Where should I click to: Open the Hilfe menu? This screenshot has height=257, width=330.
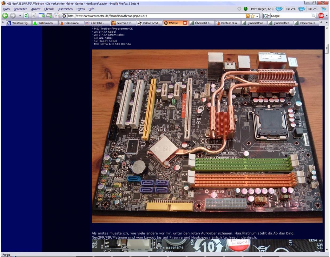click(x=91, y=9)
